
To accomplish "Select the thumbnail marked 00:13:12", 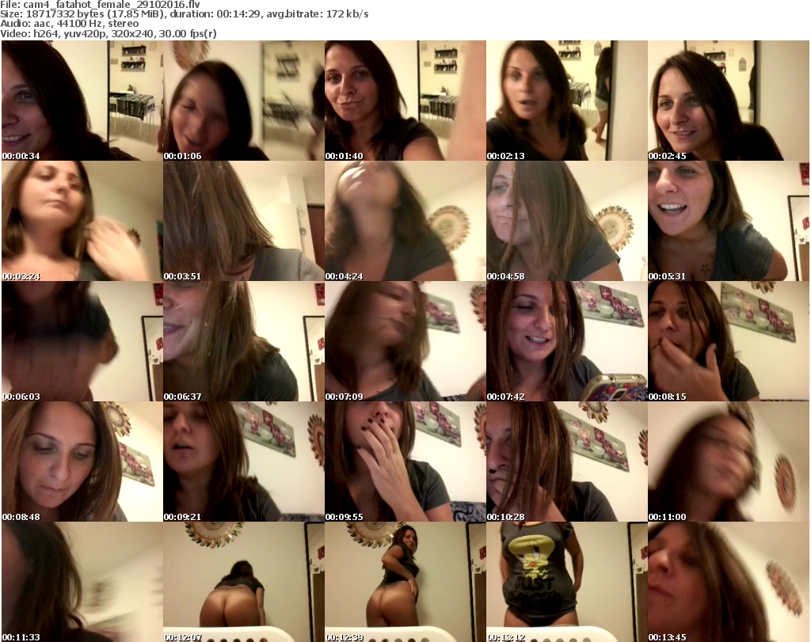I will [566, 582].
